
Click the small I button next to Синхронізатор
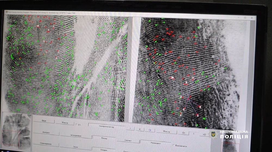(130, 128)
